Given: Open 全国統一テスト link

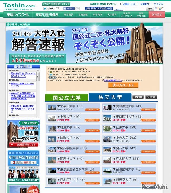Looking at the screenshot, I should pos(129,4).
